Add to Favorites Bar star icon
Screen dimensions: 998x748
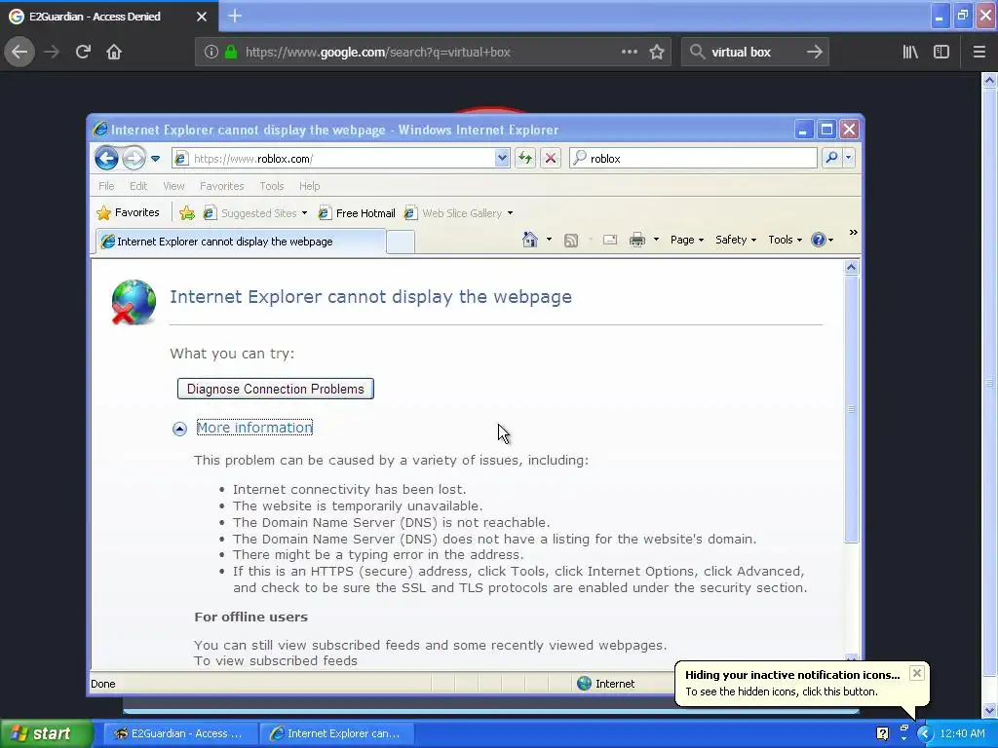pos(187,213)
